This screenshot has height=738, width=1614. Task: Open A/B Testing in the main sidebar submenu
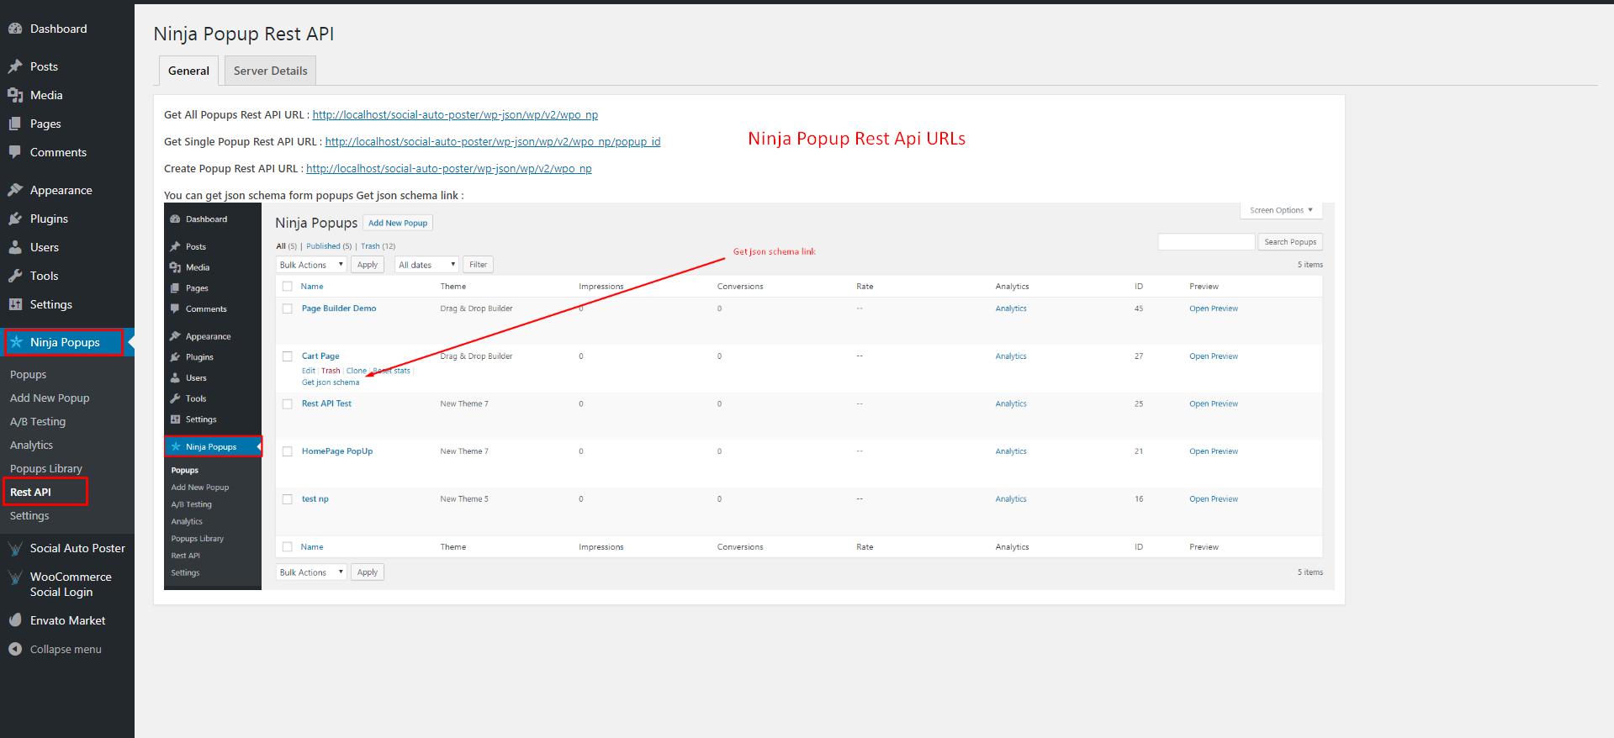pyautogui.click(x=38, y=422)
